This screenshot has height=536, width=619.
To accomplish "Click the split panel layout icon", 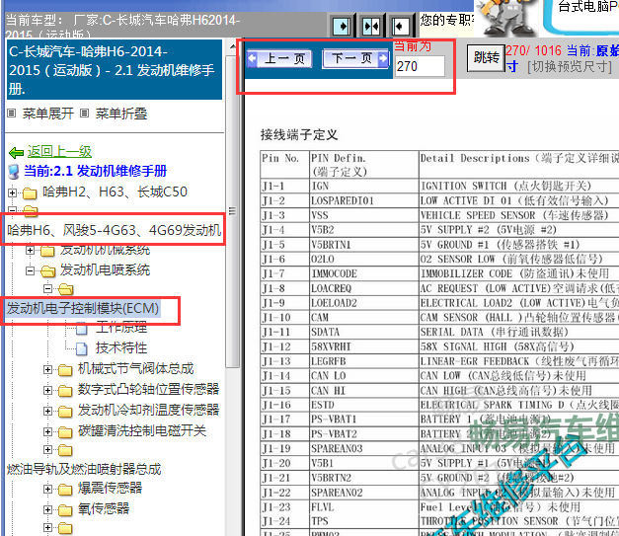I will click(x=371, y=27).
